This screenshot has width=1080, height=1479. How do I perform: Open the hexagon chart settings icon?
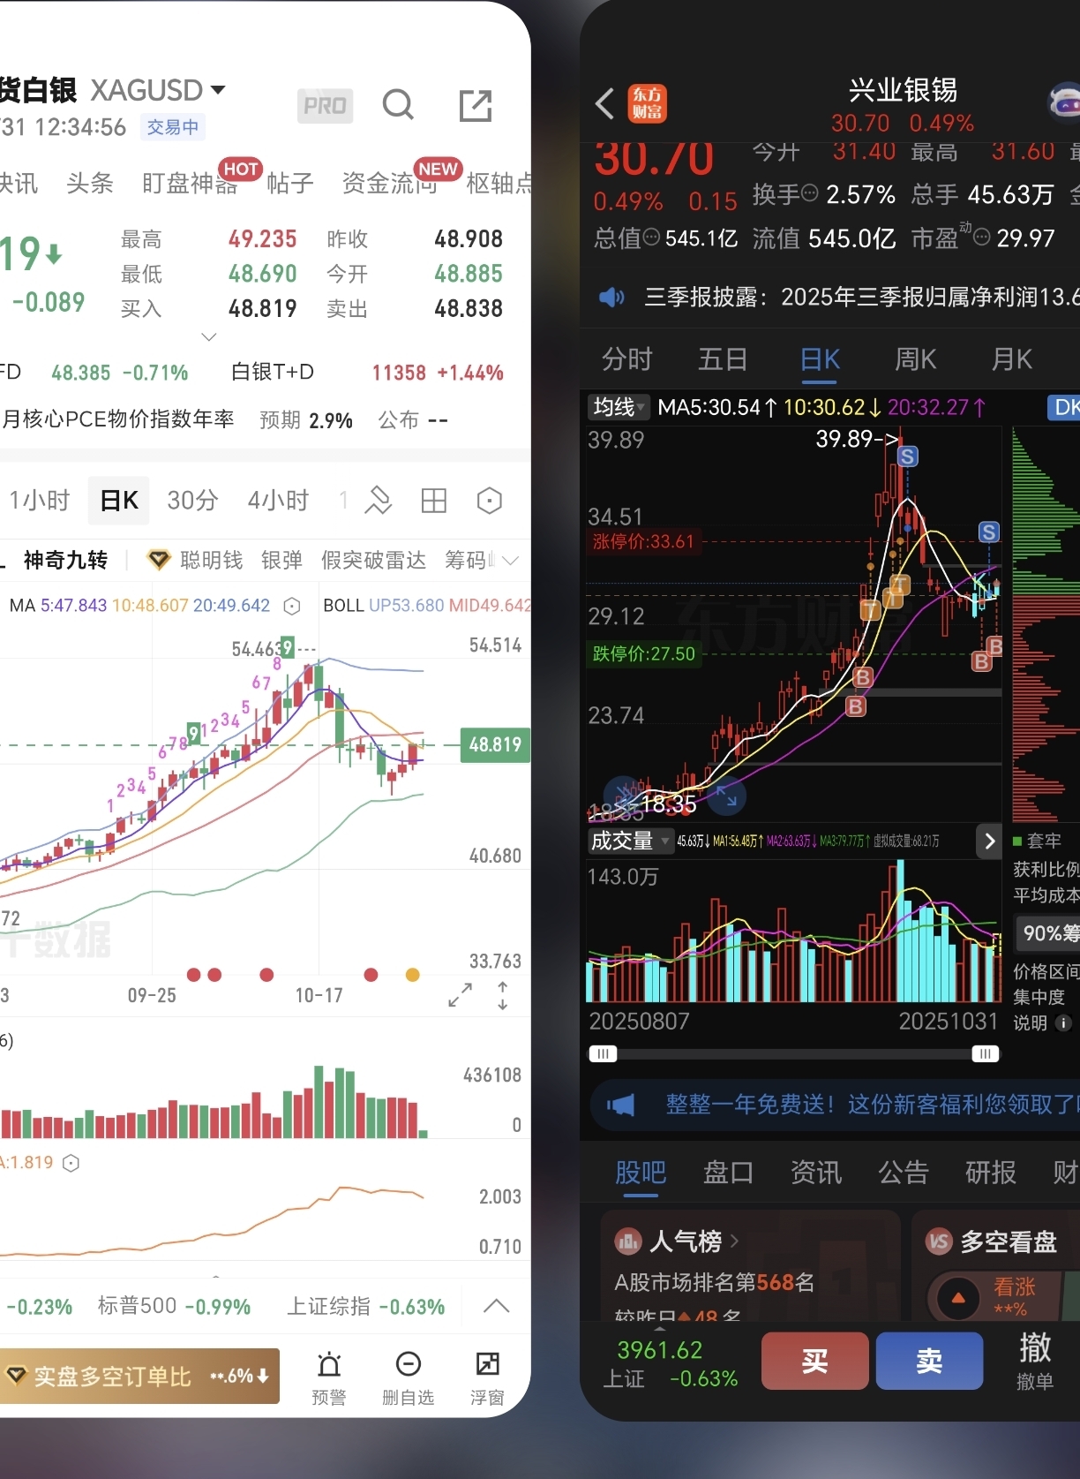489,501
